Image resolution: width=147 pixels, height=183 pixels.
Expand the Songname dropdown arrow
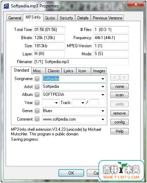coord(103,79)
